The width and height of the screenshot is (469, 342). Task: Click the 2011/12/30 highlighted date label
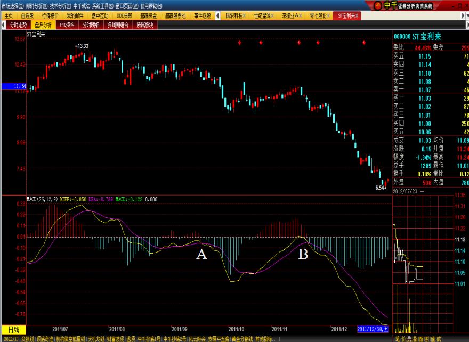tap(373, 329)
